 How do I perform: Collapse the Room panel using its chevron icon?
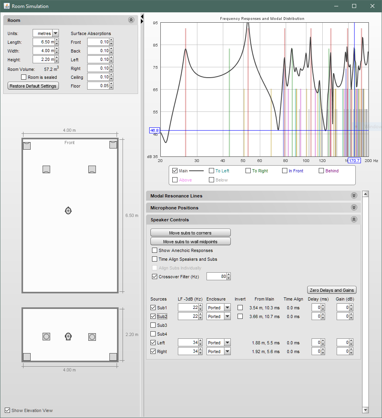click(x=131, y=20)
